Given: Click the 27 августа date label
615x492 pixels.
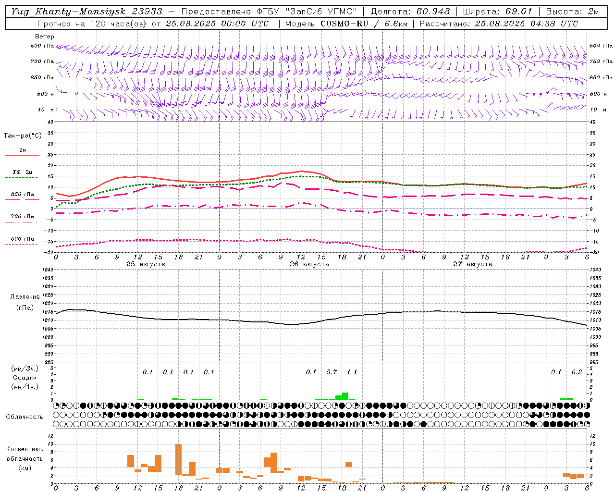Looking at the screenshot, I should pos(473,264).
